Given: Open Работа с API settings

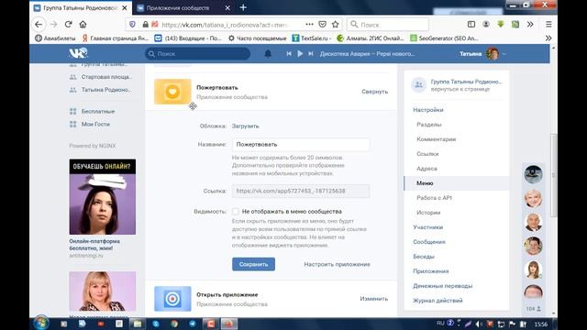Looking at the screenshot, I should click(434, 198).
